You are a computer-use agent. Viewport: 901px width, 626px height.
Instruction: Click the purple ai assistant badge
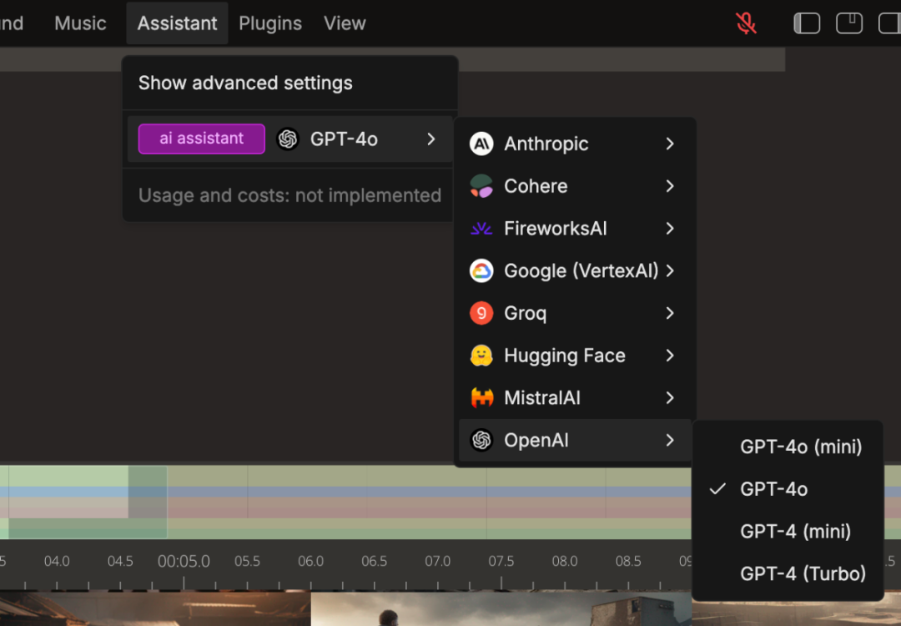click(x=202, y=139)
